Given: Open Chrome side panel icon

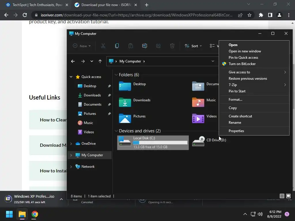Looking at the screenshot, I should 270,15.
